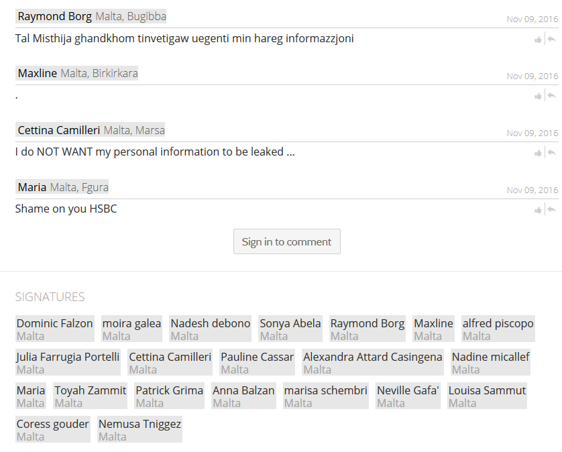
Task: Select alfred piscopo signature tag
Action: 498,329
